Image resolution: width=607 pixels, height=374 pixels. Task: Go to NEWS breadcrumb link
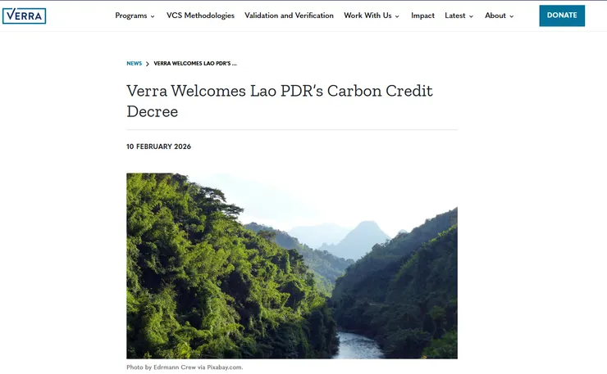click(135, 63)
